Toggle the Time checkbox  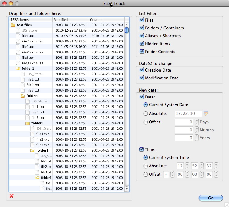[x=141, y=149]
